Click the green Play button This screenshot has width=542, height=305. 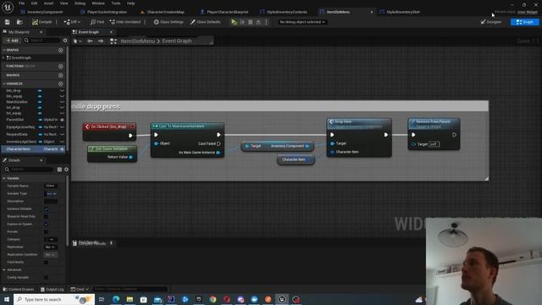234,22
